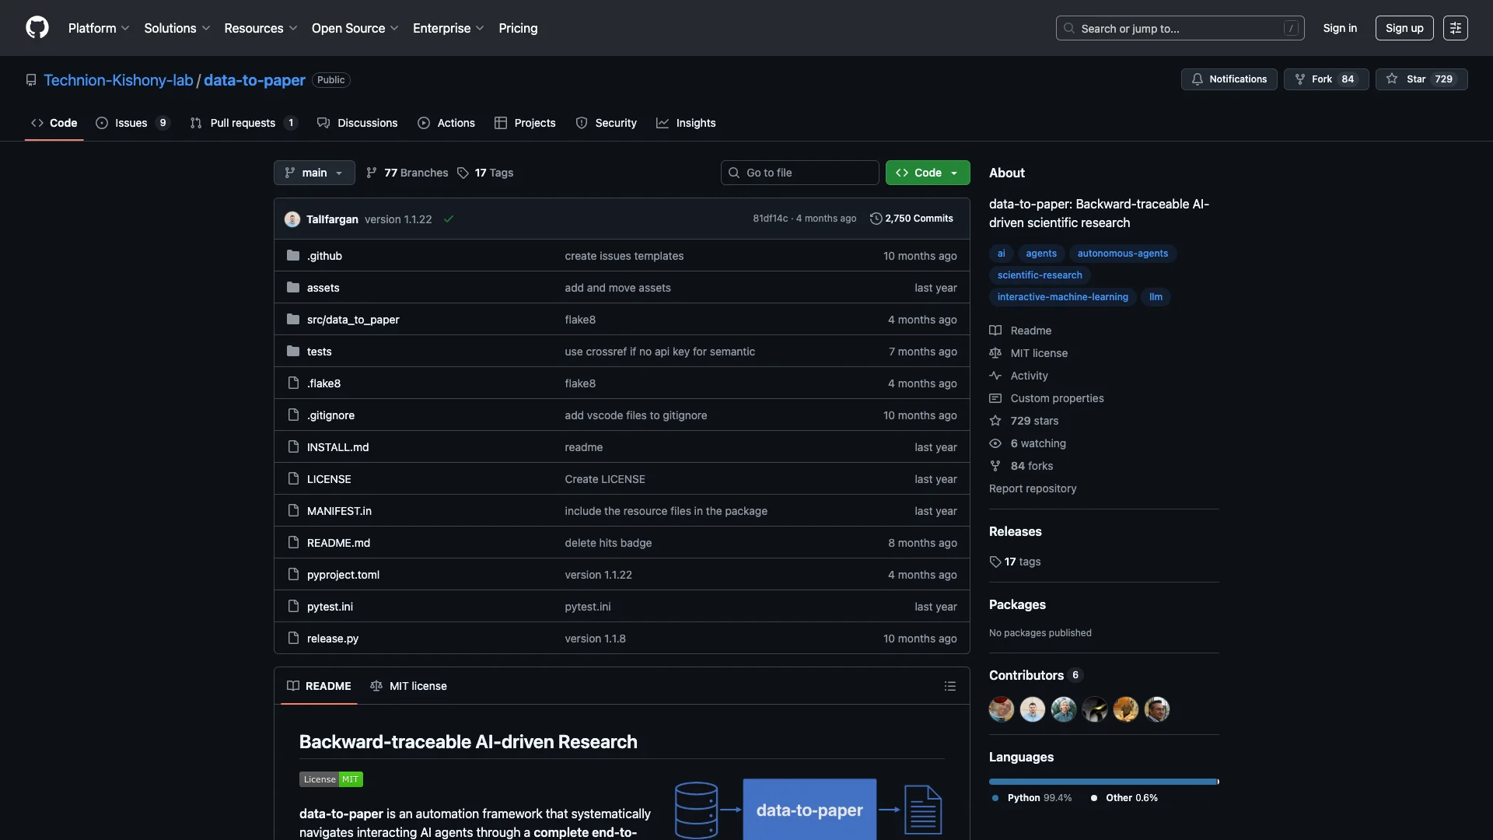Toggle Notifications for the repository
1493x840 pixels.
coord(1229,79)
